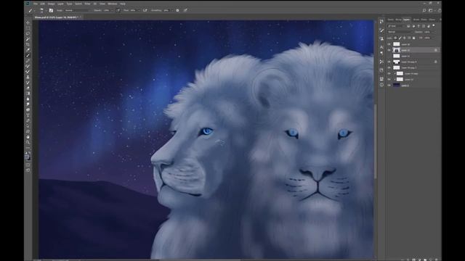
Task: Lock all attributes padlock icon
Action: pos(413,38)
